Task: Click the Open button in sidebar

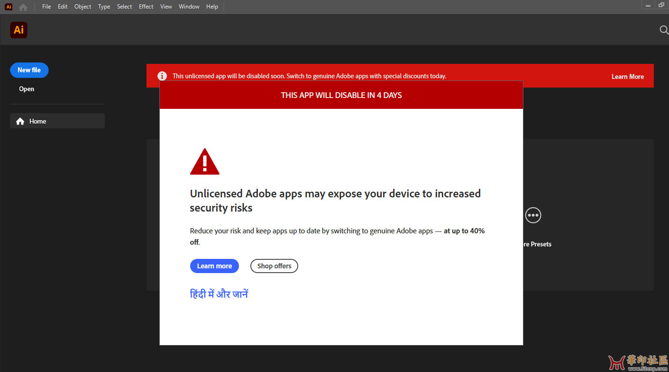Action: click(x=27, y=89)
